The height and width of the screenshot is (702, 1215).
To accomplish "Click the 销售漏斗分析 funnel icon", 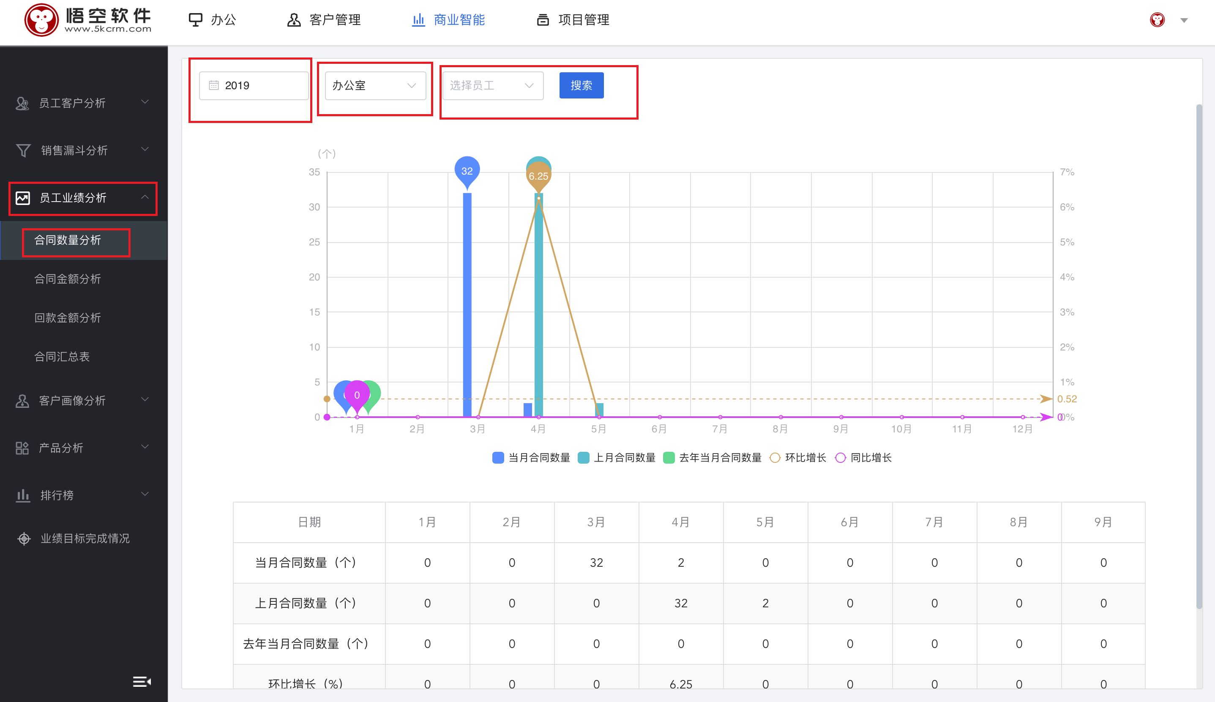I will coord(23,150).
